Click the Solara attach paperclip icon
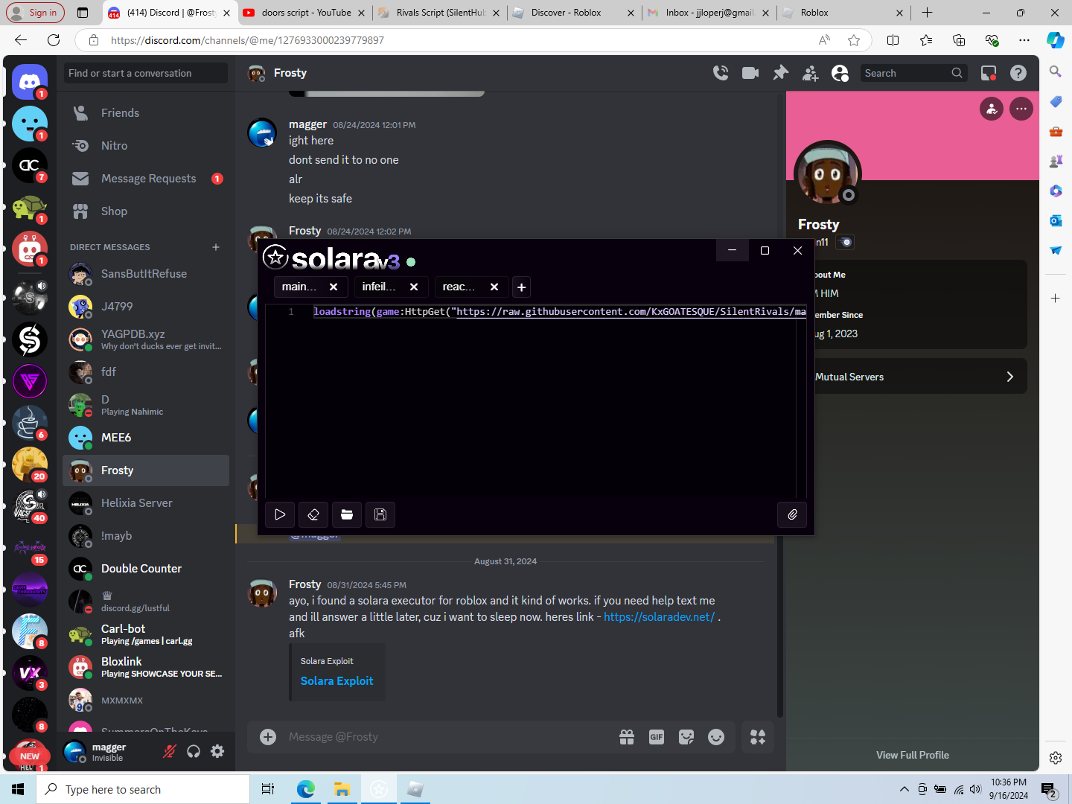Screen dimensions: 1072x804 coord(792,514)
